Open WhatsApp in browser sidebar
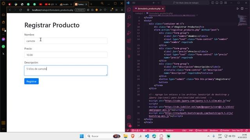The image size is (250, 140). pos(4,47)
